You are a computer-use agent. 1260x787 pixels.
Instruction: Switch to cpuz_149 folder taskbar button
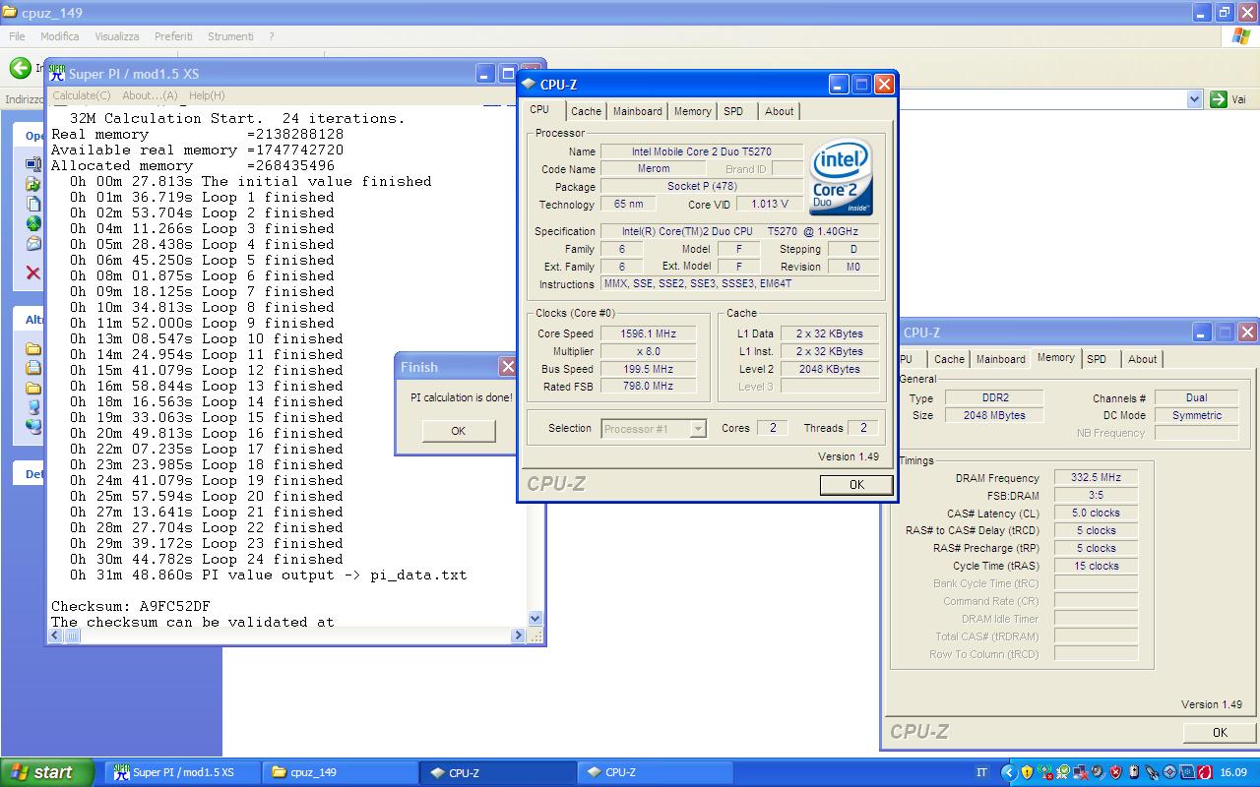click(x=340, y=772)
